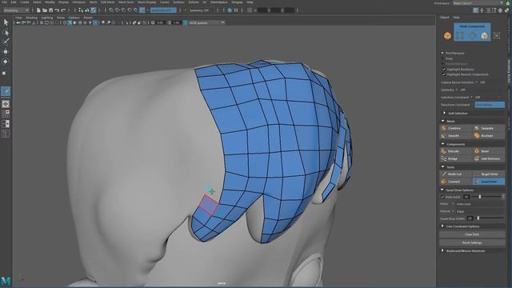This screenshot has height=288, width=512.
Task: Switch to four view layout
Action: click(x=6, y=114)
